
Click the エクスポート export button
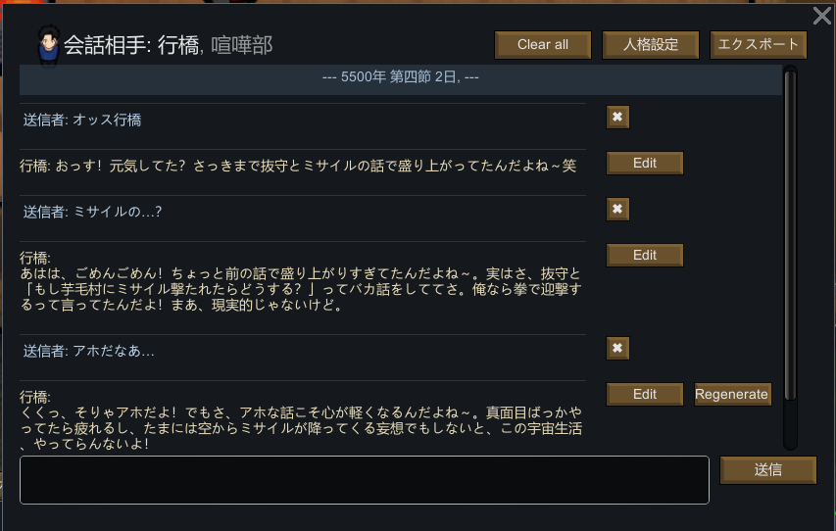tap(758, 45)
